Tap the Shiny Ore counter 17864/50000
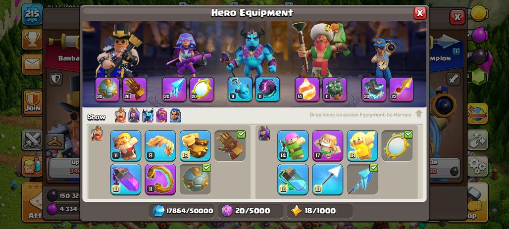509x229 pixels. click(x=183, y=211)
